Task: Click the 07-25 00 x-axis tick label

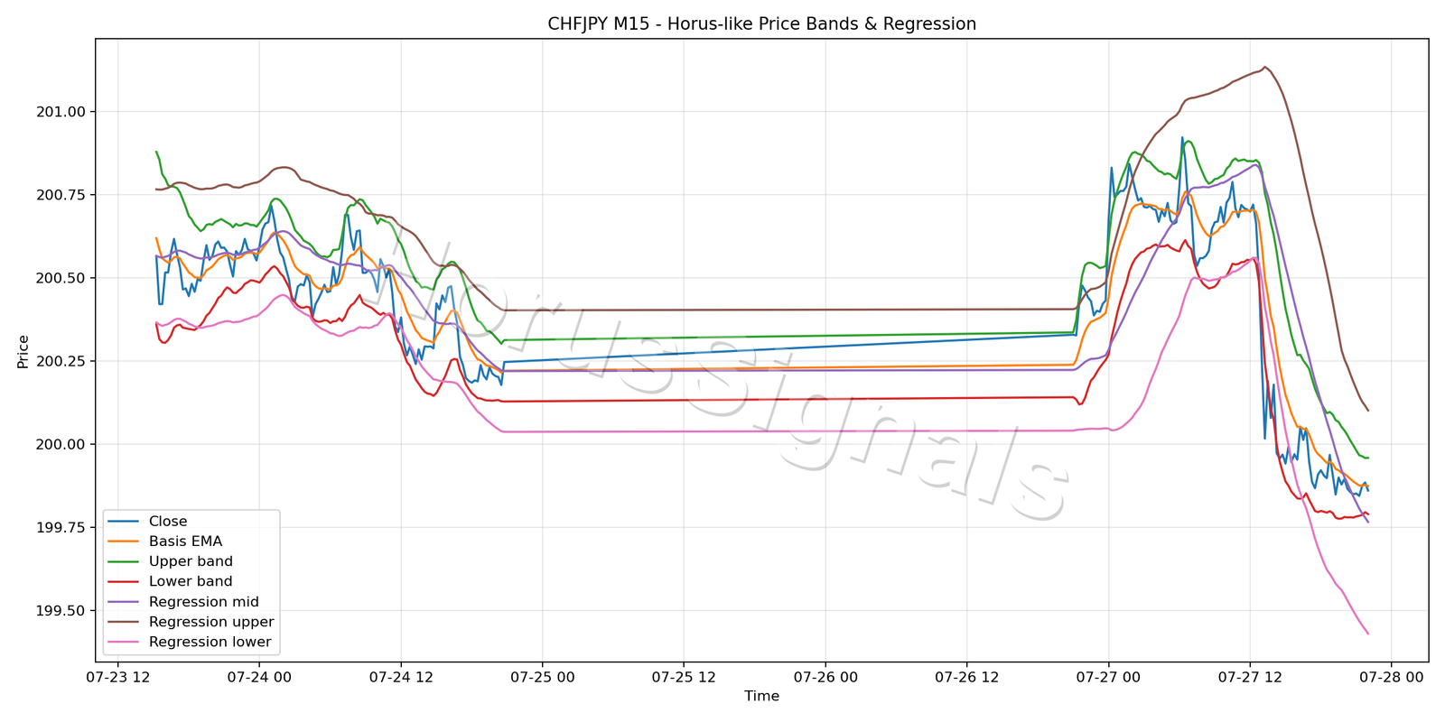Action: click(x=542, y=677)
